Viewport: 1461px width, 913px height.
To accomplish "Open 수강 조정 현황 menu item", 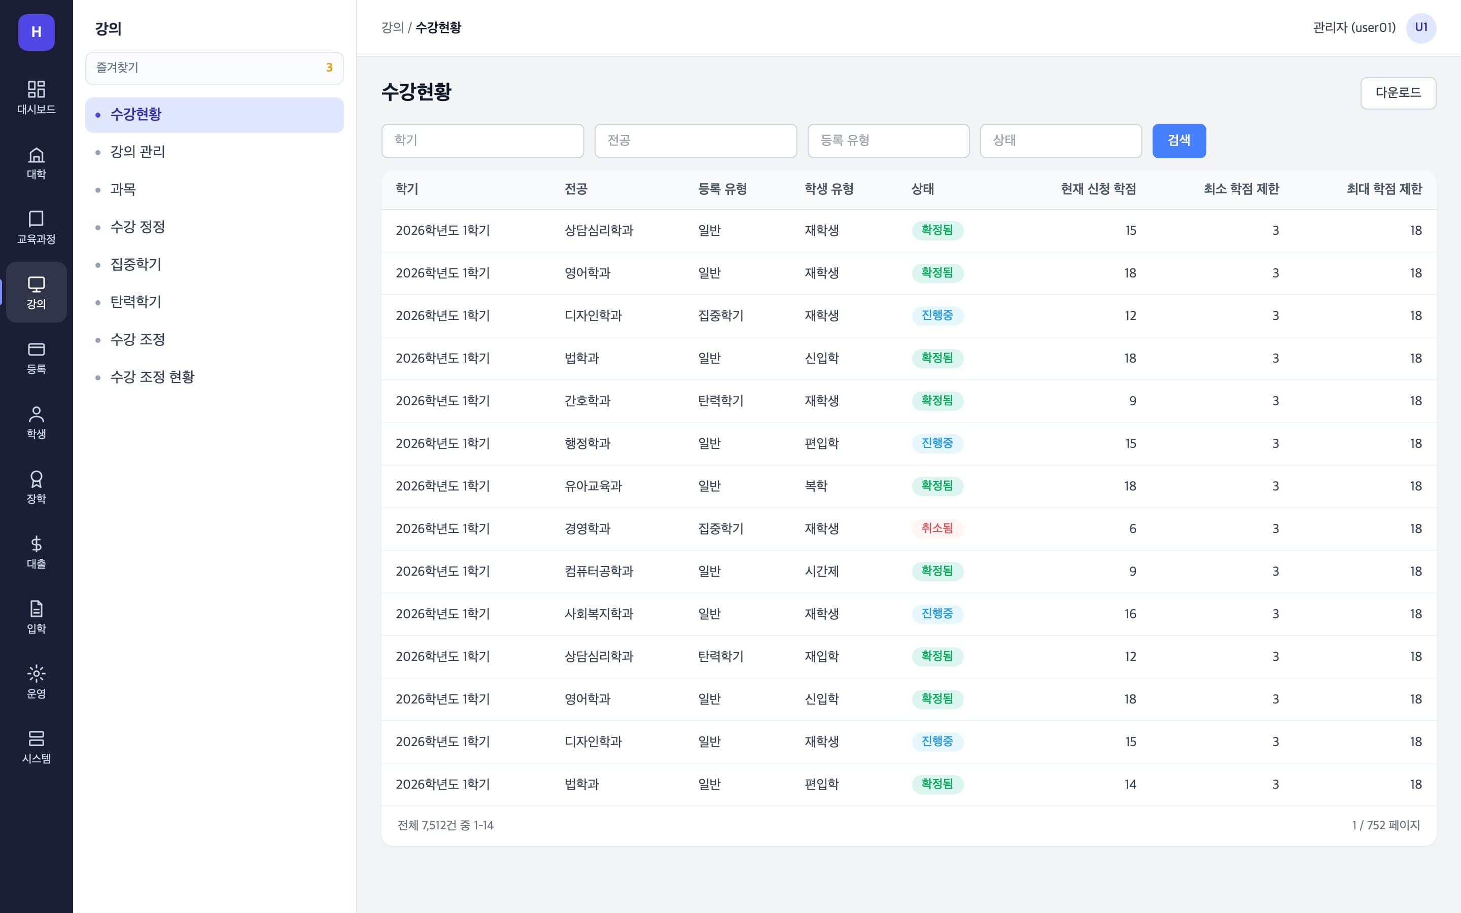I will click(214, 377).
